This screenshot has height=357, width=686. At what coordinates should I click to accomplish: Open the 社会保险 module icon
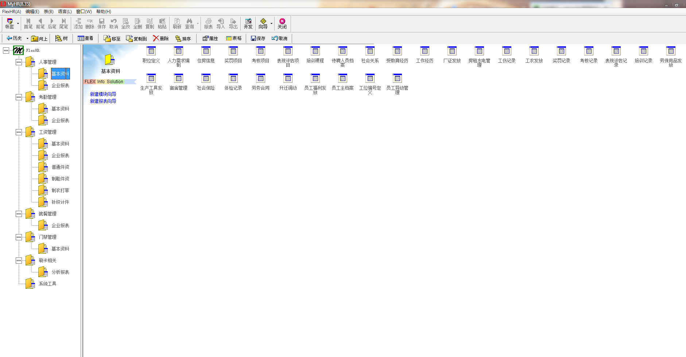click(x=206, y=79)
